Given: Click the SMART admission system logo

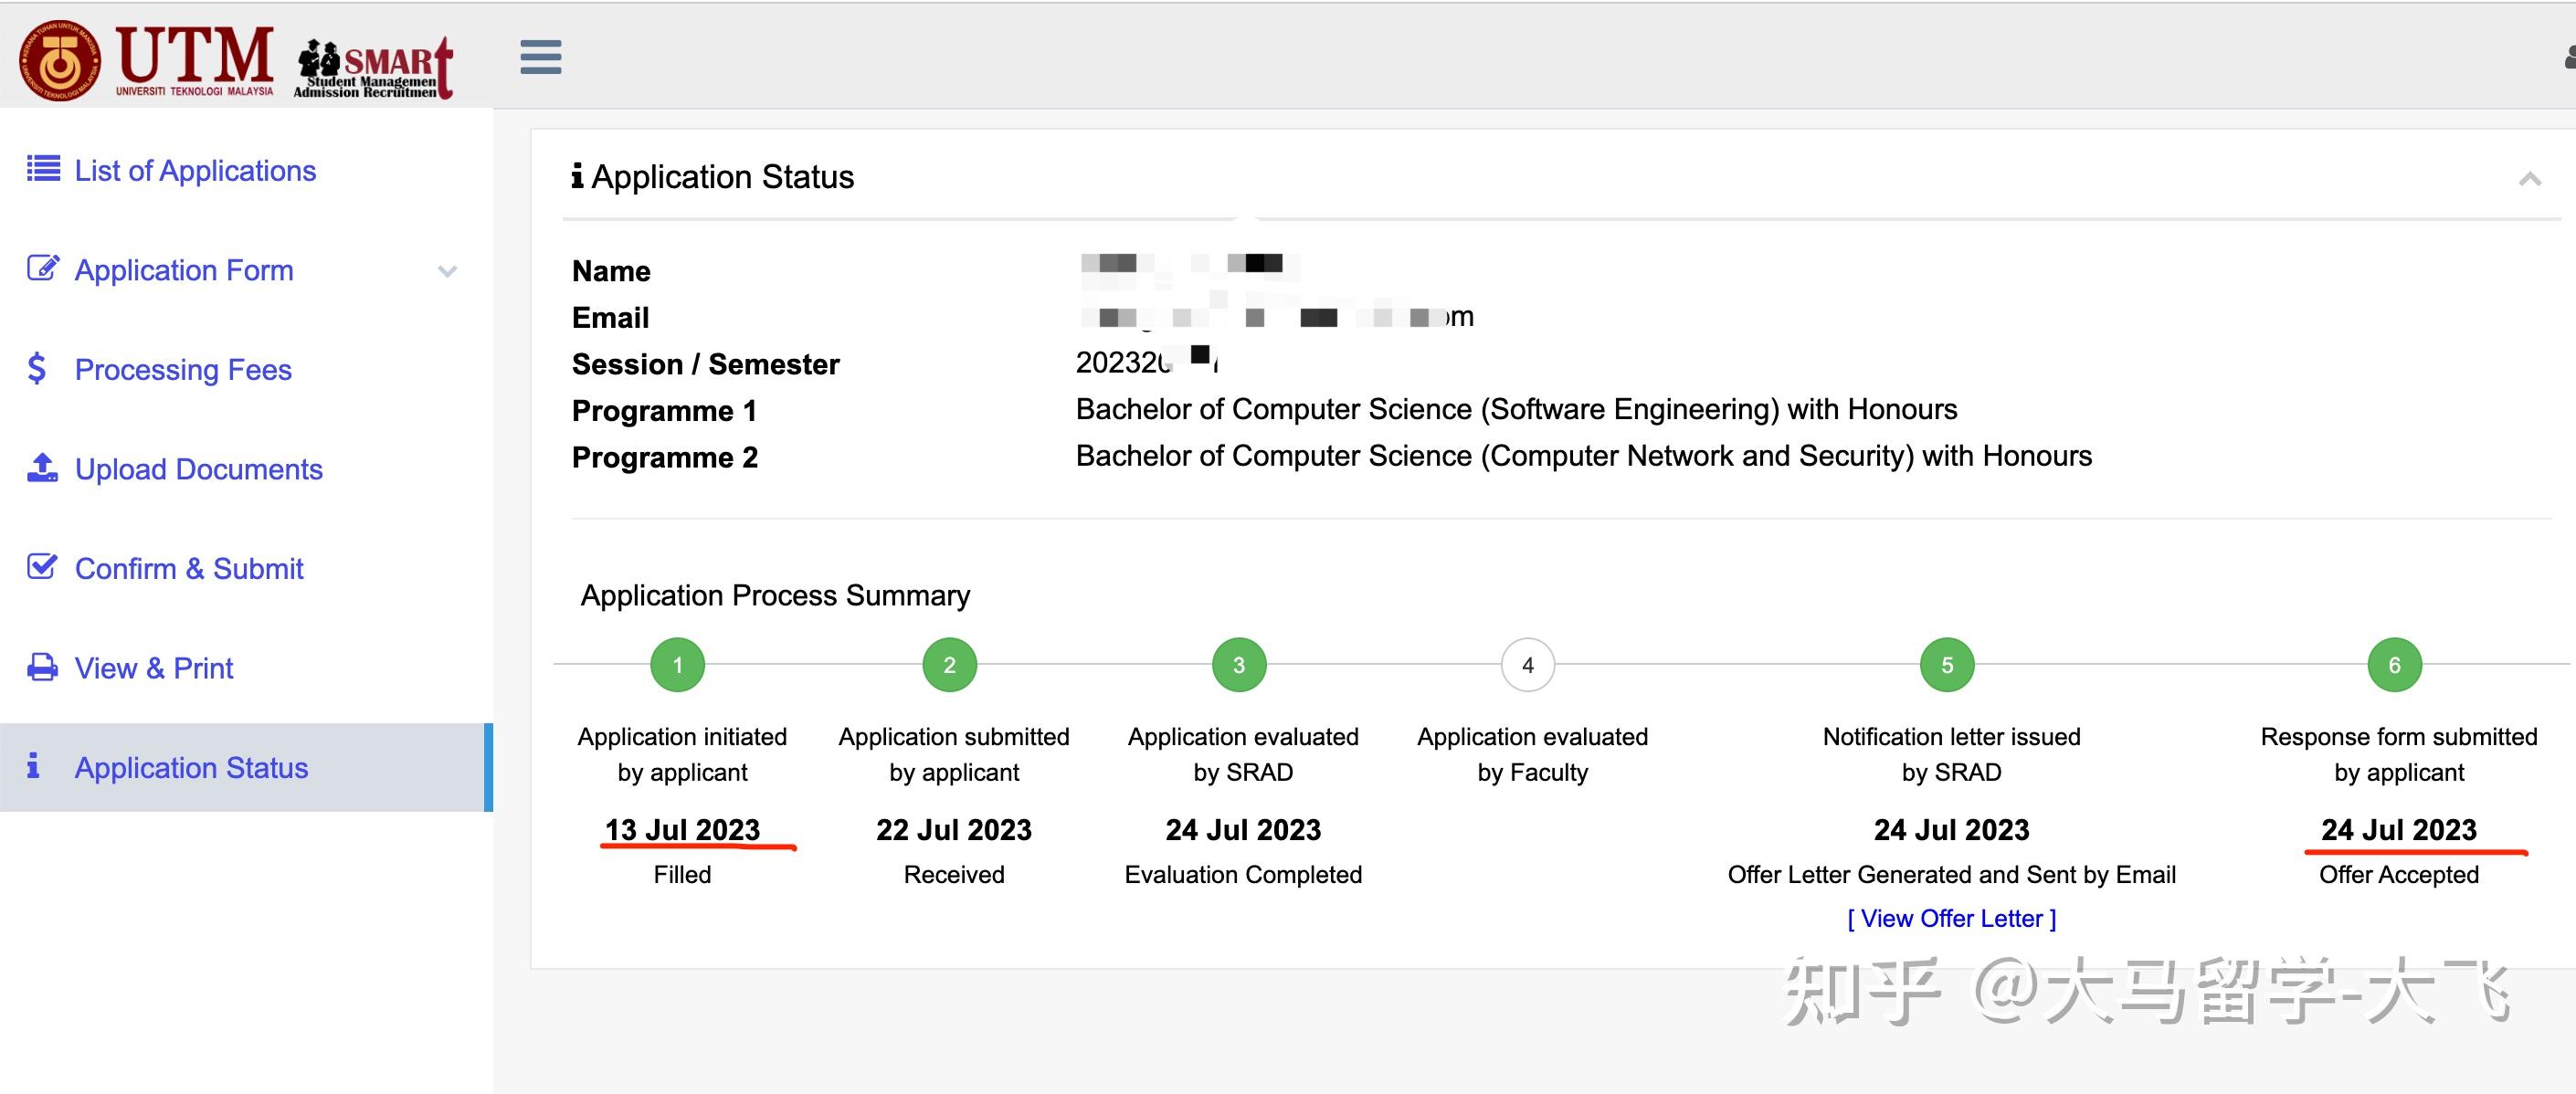Looking at the screenshot, I should pos(373,68).
